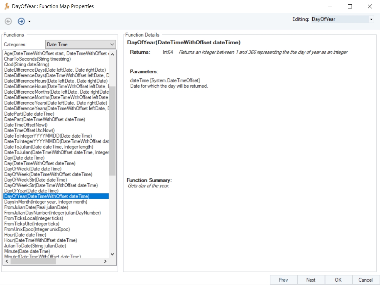The width and height of the screenshot is (380, 285).
Task: Select CharToSeconds function from list
Action: tap(37, 59)
